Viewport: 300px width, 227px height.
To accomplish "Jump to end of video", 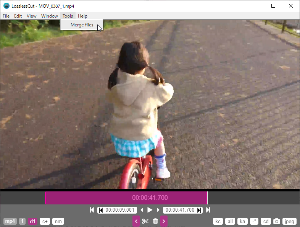I will point(208,210).
